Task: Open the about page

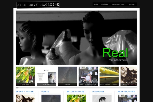Action: click(96, 4)
